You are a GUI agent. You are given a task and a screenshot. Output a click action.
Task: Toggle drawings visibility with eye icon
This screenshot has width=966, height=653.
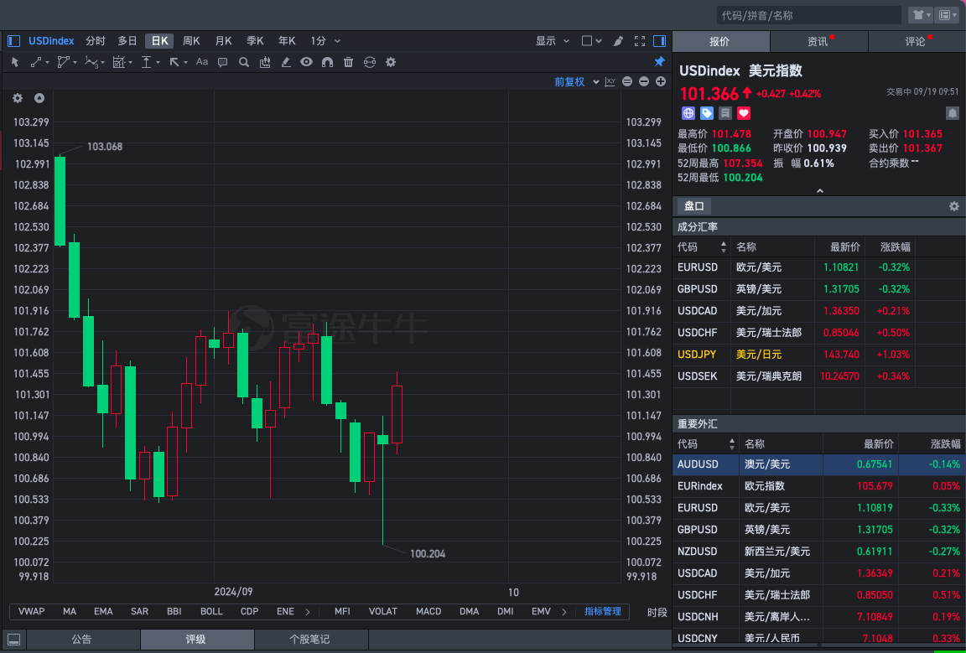pyautogui.click(x=306, y=61)
